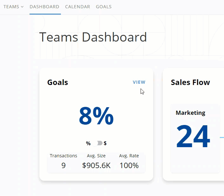Click the VIEW link in Goals card
This screenshot has width=224, height=196.
(139, 82)
